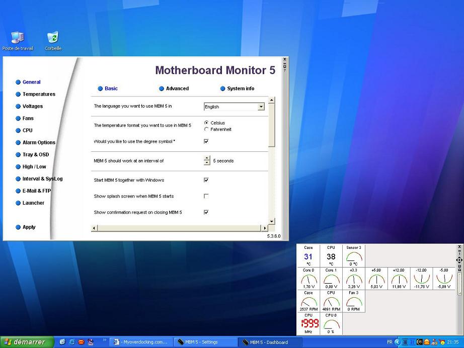Click the orange mail icon in Quick Launch
Screen dimensions: 464x348
(x=81, y=342)
